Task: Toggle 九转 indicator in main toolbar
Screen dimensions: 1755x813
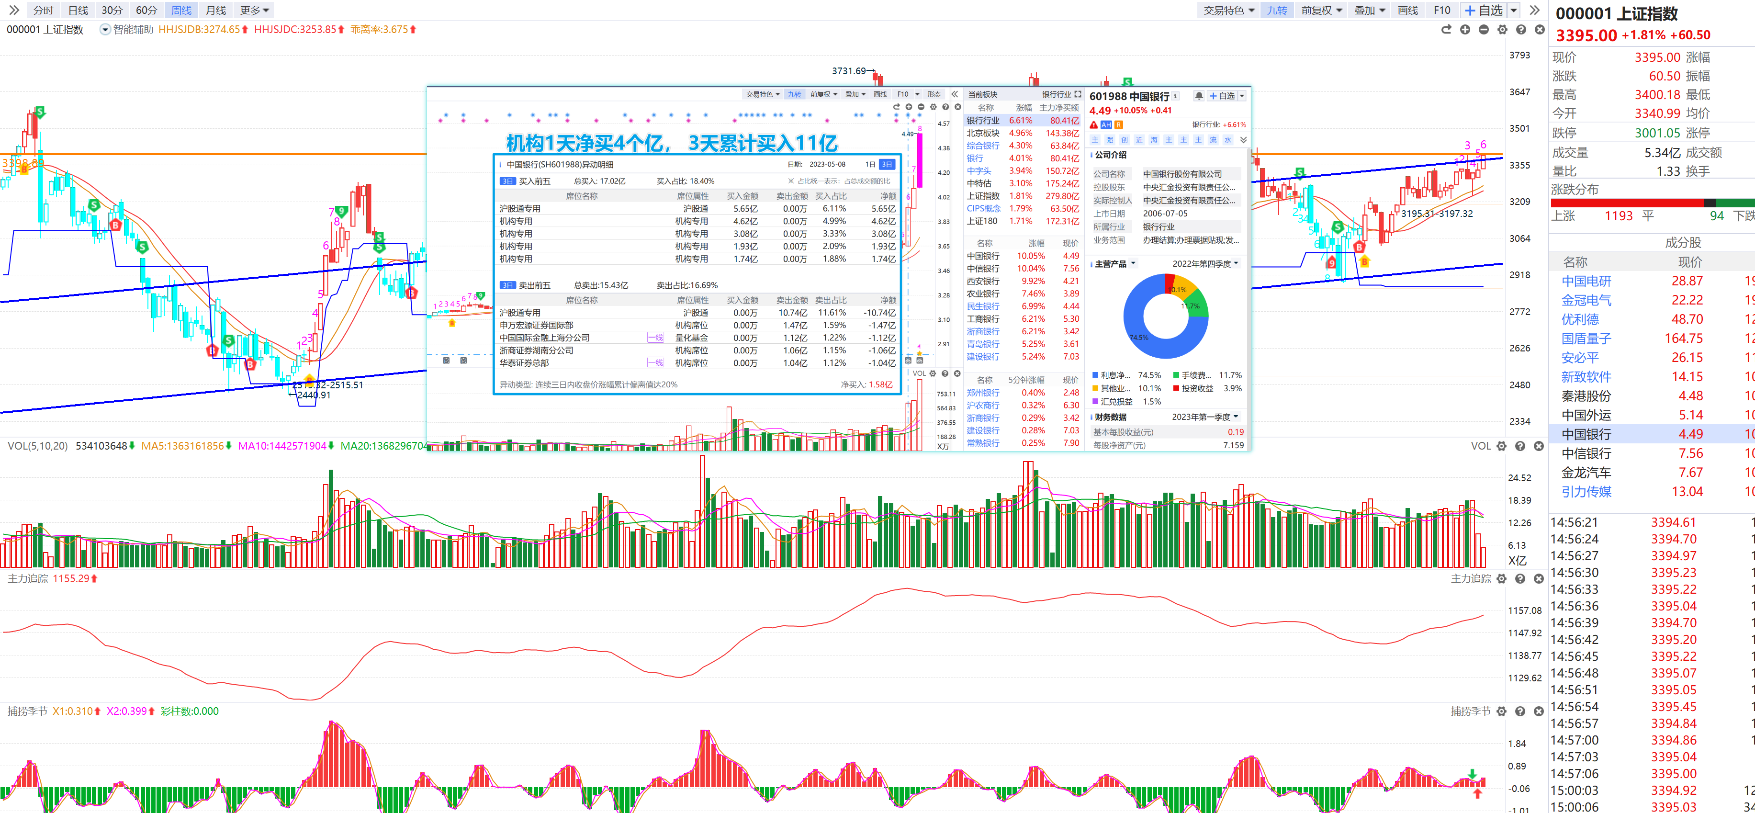Action: (1277, 10)
